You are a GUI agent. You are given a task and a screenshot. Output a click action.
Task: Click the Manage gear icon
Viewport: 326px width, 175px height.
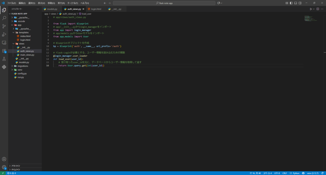coord(4,167)
